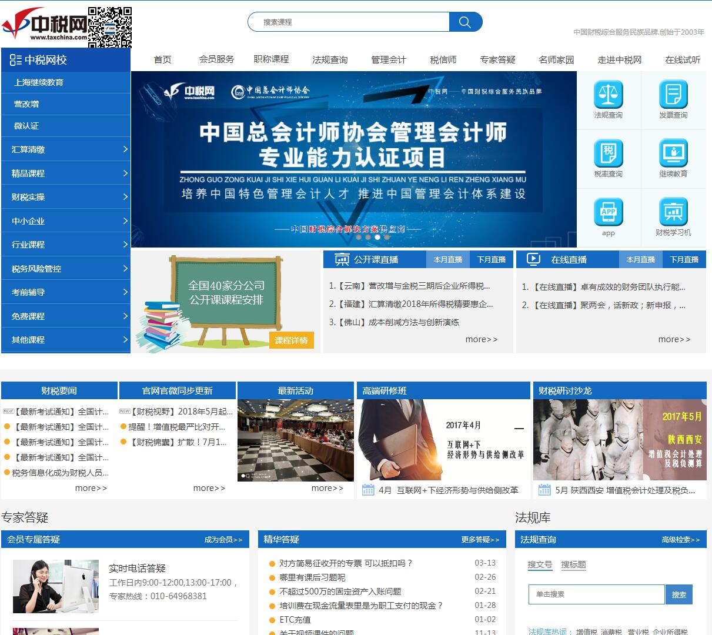Image resolution: width=712 pixels, height=635 pixels.
Task: Open 【佛山】成本削减方法与创新演练 entry
Action: tap(394, 322)
